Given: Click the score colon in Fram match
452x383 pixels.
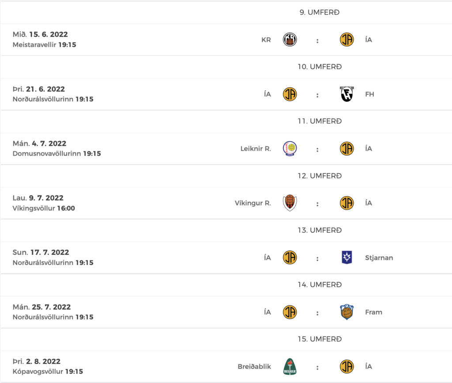Looking at the screenshot, I should pyautogui.click(x=317, y=313).
